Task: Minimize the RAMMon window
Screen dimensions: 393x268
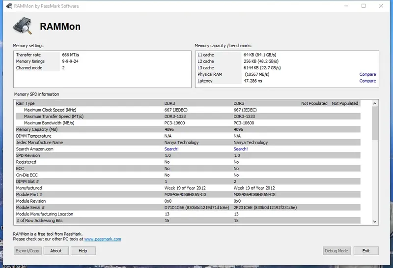Action: (x=346, y=6)
